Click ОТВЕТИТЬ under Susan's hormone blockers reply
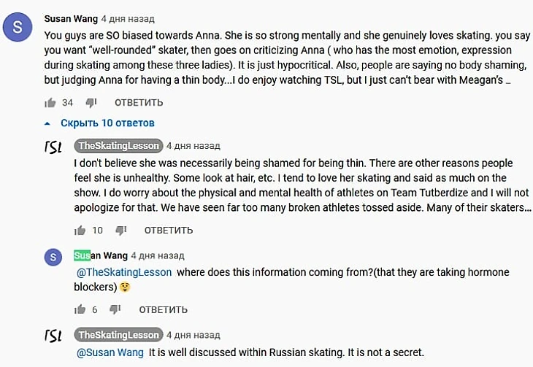The width and height of the screenshot is (533, 367). point(163,309)
